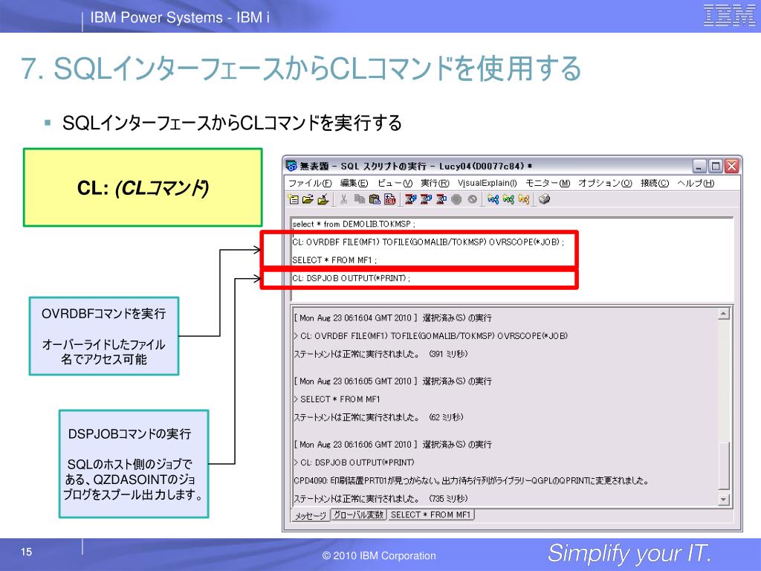Click the 'CPD4090' message line
Screen dimensions: 761x571
(470, 481)
